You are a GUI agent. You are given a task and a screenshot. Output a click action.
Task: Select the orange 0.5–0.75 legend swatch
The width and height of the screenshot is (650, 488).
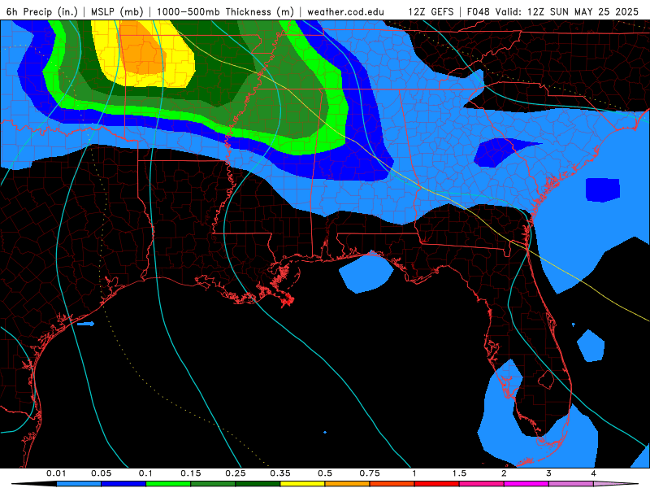pos(348,484)
